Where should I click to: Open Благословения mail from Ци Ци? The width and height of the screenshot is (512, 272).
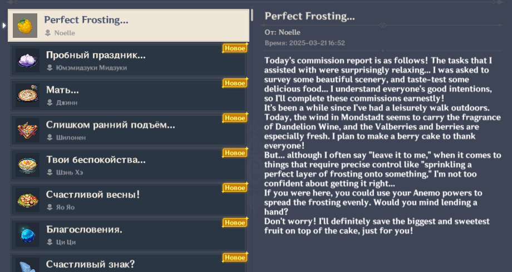(x=129, y=235)
